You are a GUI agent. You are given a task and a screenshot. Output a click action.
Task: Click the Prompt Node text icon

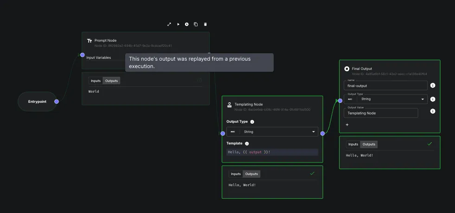[x=90, y=41]
